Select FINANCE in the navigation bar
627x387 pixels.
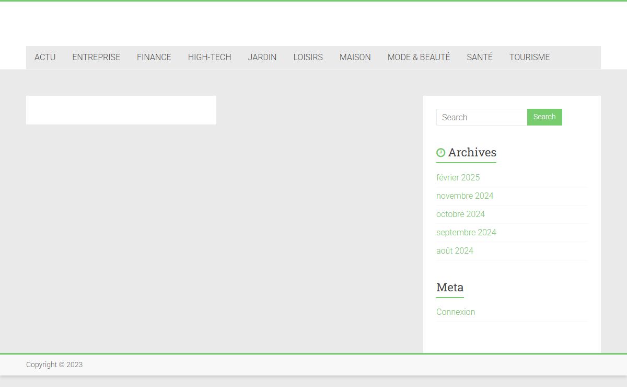154,58
